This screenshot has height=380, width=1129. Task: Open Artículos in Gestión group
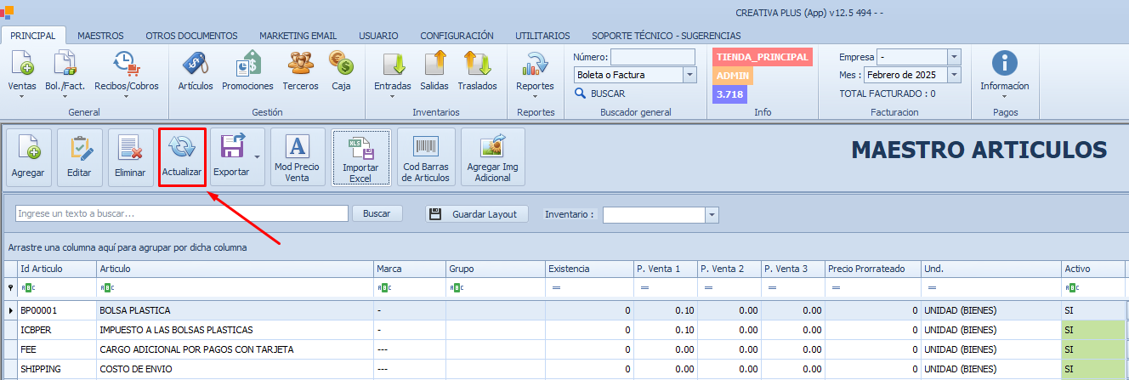[x=196, y=71]
